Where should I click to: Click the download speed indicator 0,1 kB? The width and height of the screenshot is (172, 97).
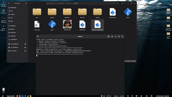(122, 96)
